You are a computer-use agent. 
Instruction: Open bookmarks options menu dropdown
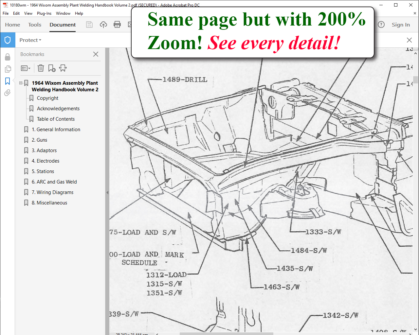tap(26, 68)
